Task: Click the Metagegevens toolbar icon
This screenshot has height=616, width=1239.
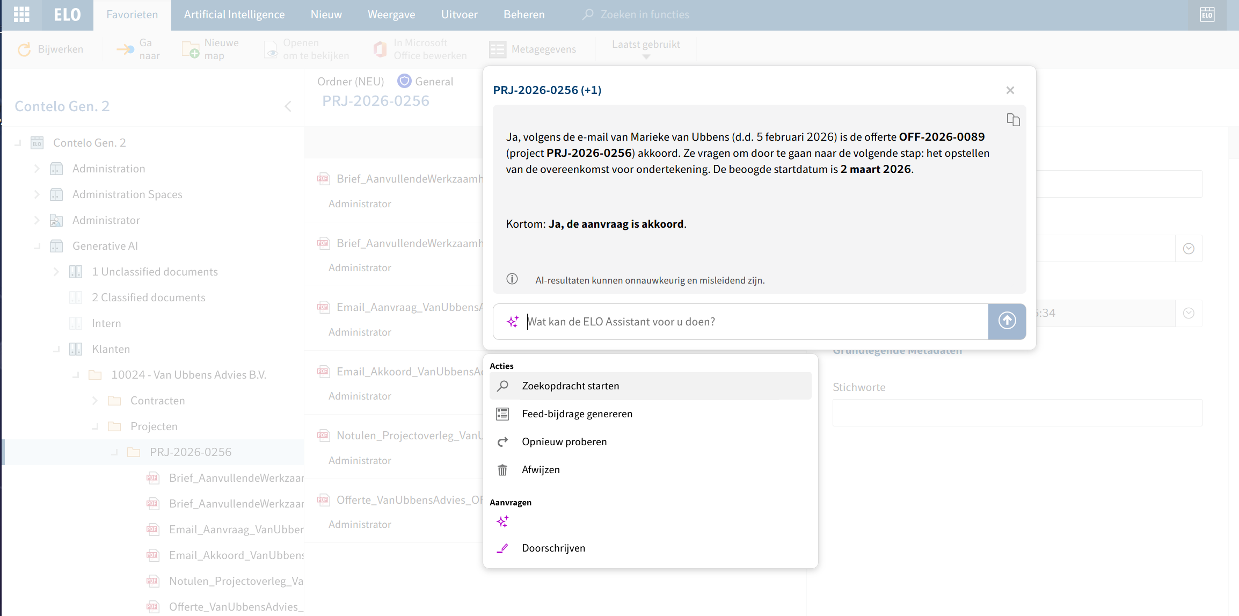Action: coord(498,49)
